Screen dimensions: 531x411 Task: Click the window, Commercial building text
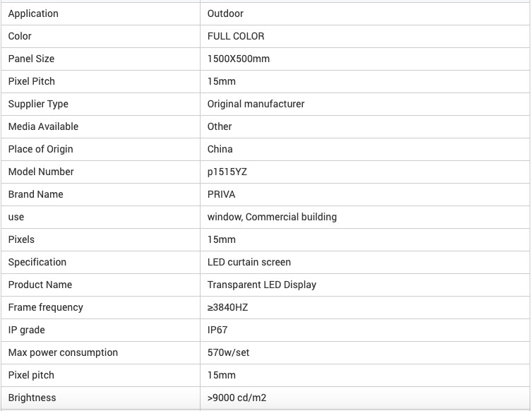272,217
